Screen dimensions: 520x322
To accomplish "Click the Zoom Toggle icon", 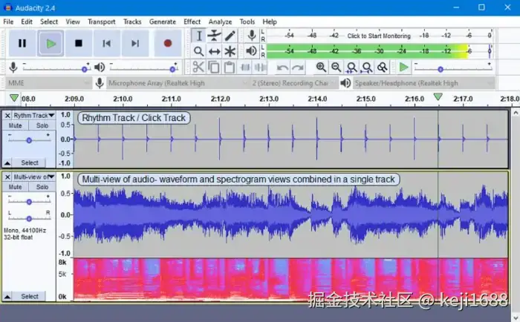I will point(382,68).
